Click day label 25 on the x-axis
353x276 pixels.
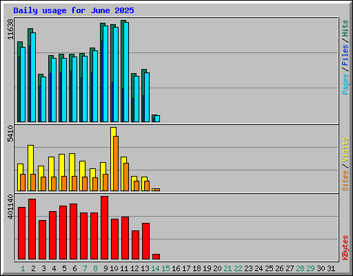[x=269, y=268]
